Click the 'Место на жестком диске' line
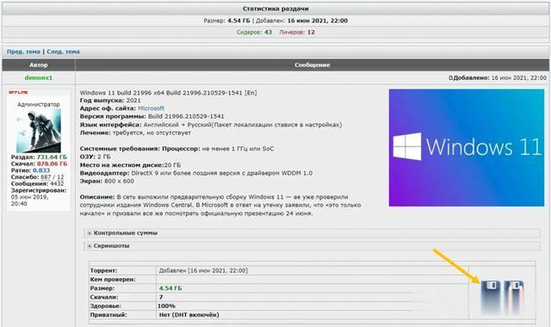Viewport: 551px width, 327px height. tap(130, 164)
